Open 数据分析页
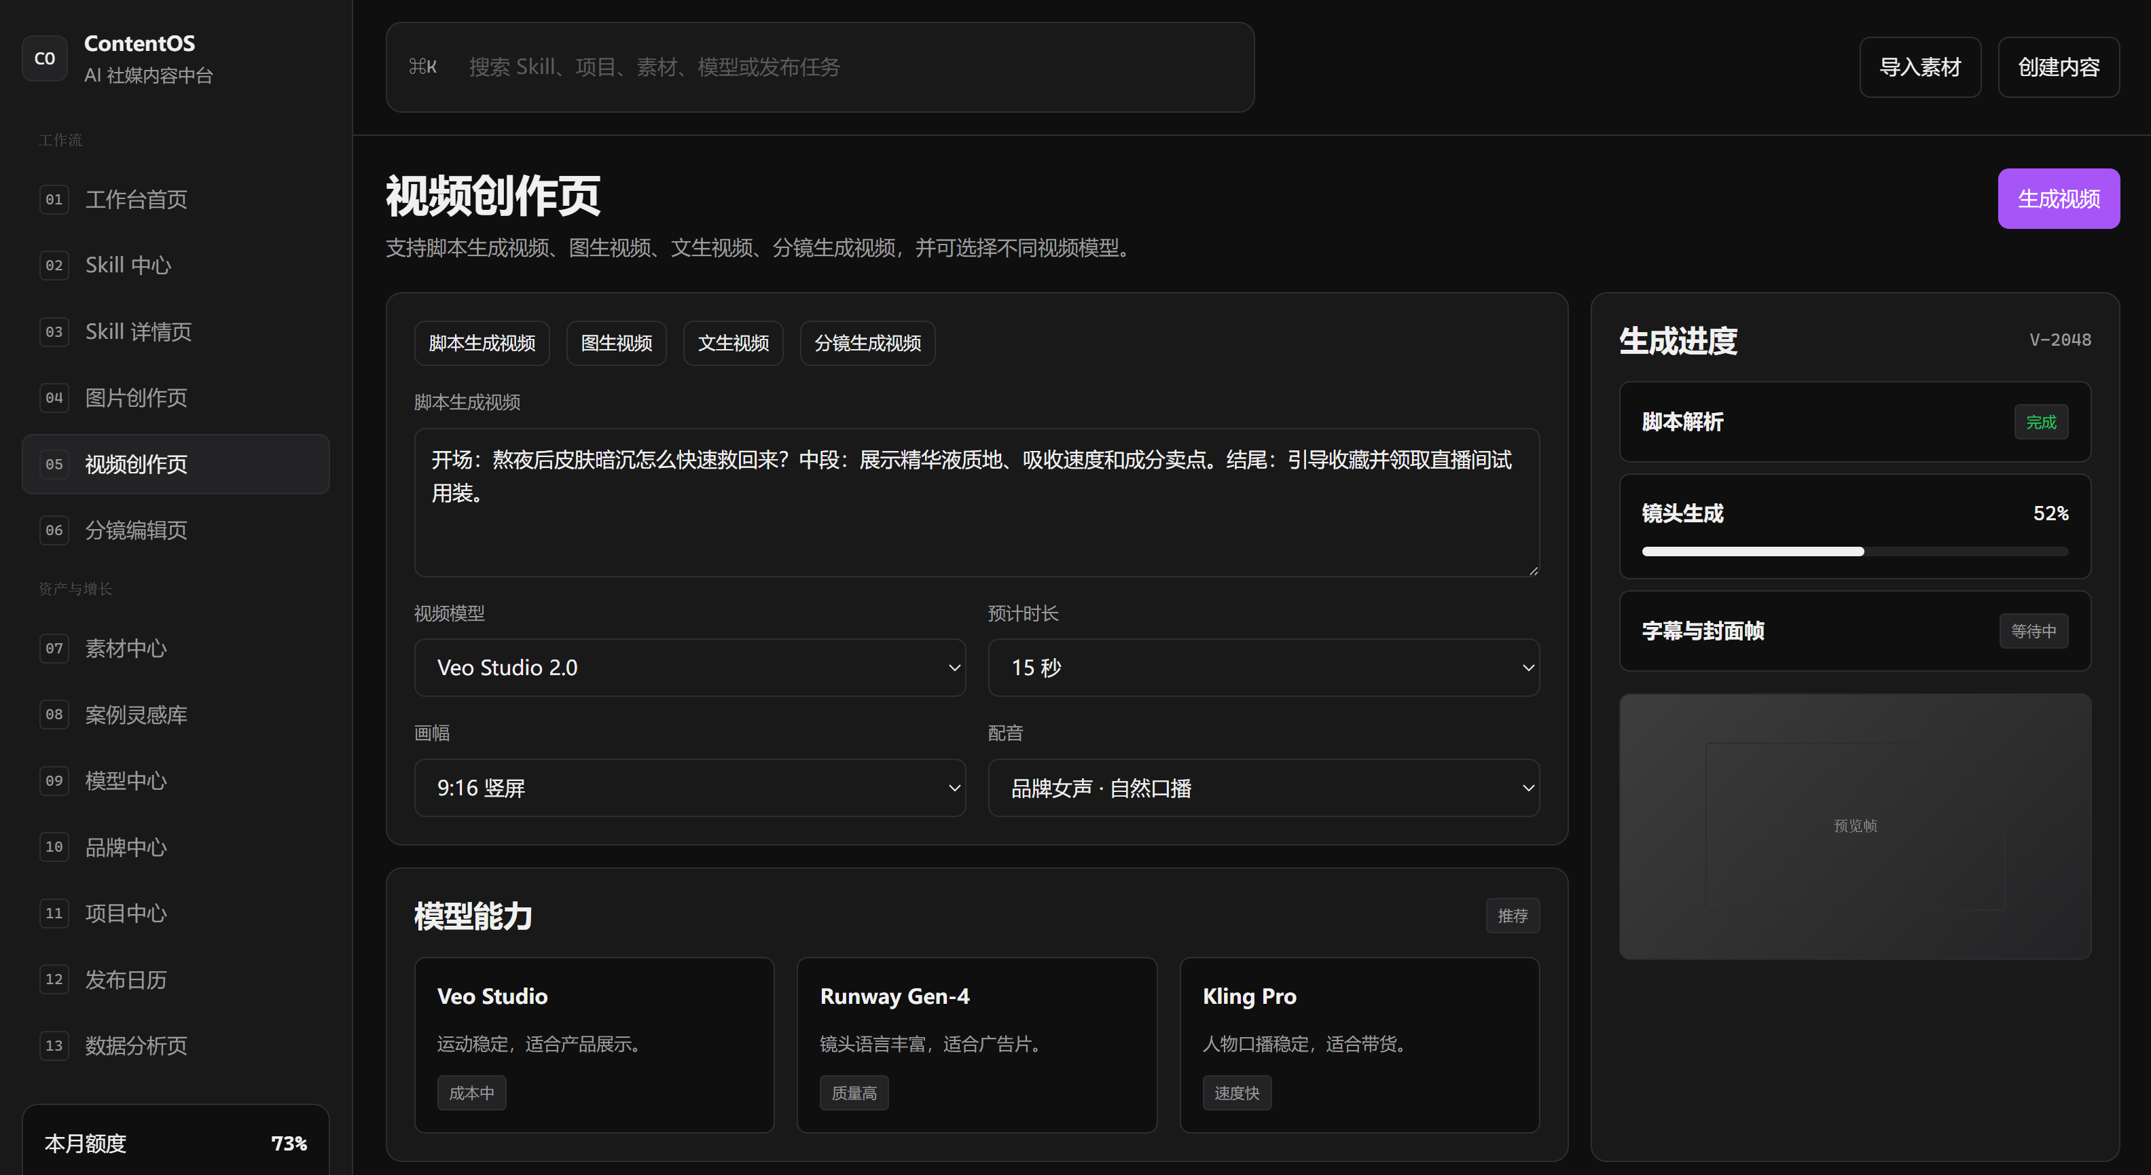The width and height of the screenshot is (2151, 1175). (x=175, y=1045)
